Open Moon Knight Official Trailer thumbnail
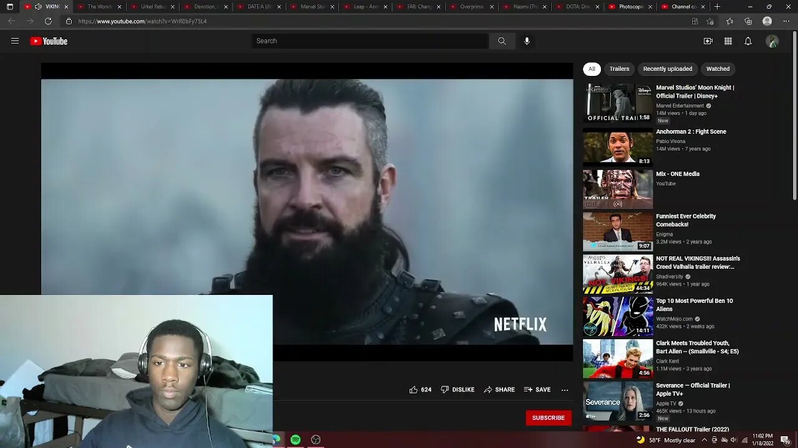Image resolution: width=798 pixels, height=448 pixels. (x=618, y=103)
